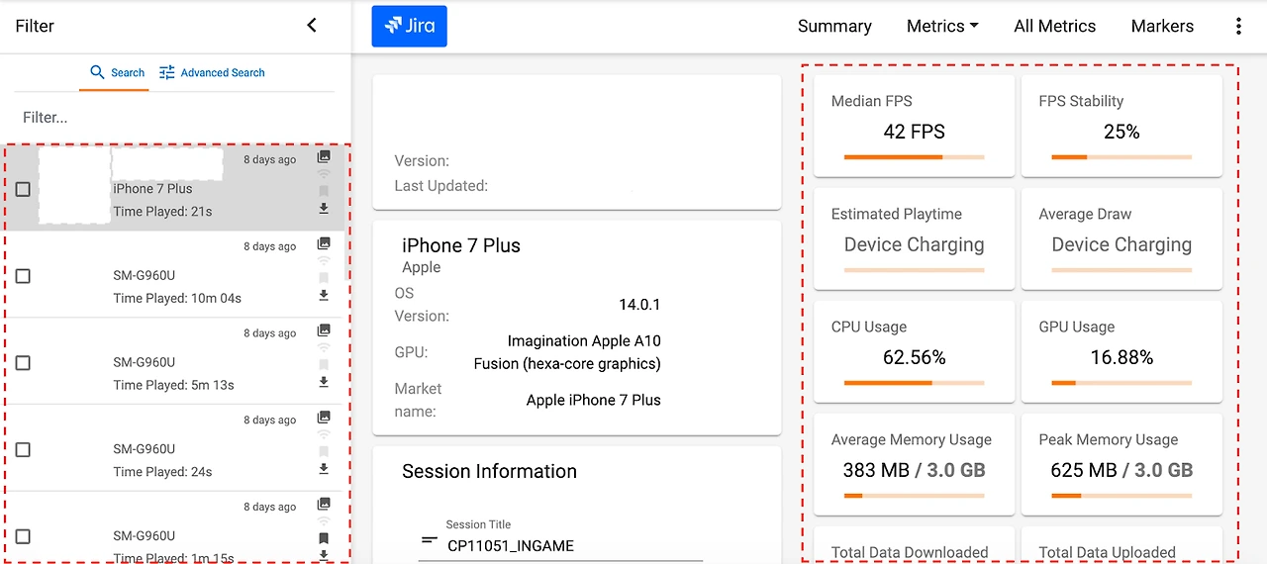Screen dimensions: 1267x564
Task: Open the Metrics dropdown menu
Action: (x=942, y=27)
